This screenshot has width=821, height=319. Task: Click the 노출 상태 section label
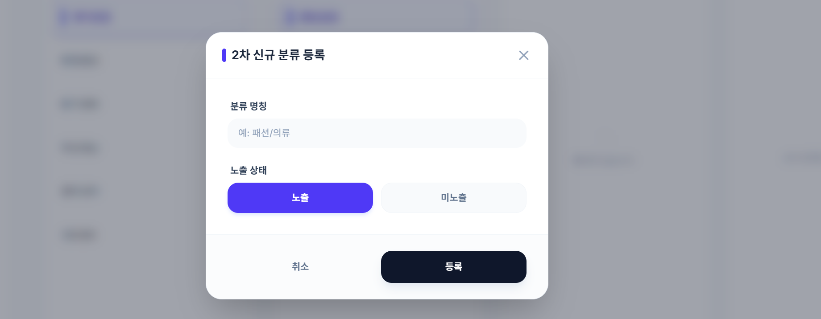[x=248, y=171]
